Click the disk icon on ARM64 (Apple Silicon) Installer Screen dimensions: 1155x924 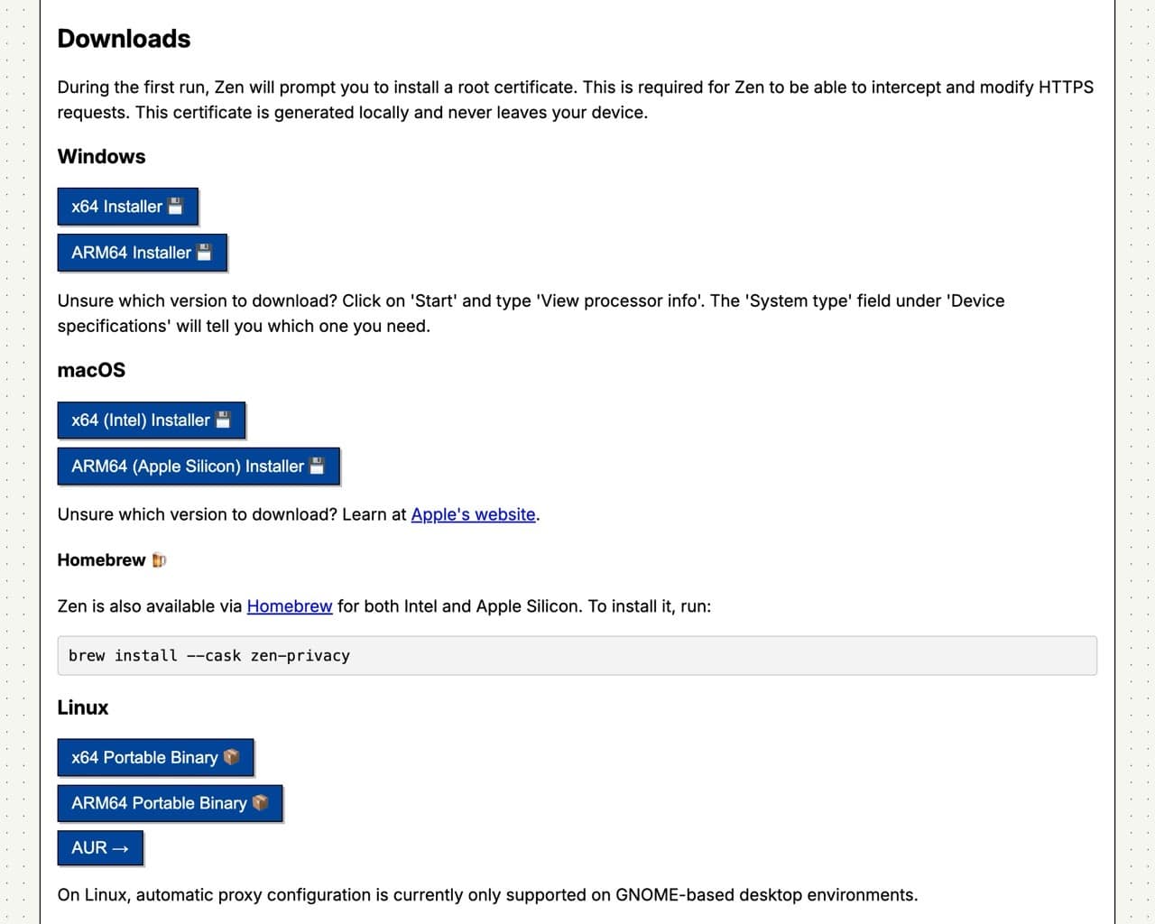pyautogui.click(x=317, y=467)
